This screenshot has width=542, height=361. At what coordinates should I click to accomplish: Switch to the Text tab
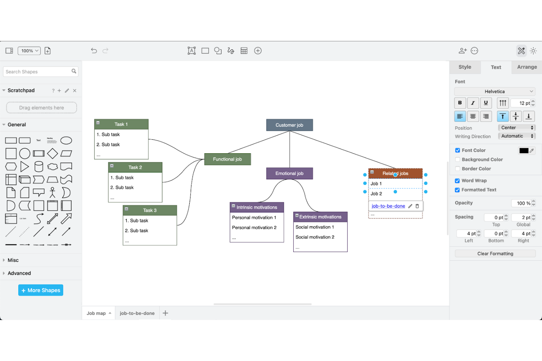pyautogui.click(x=496, y=67)
